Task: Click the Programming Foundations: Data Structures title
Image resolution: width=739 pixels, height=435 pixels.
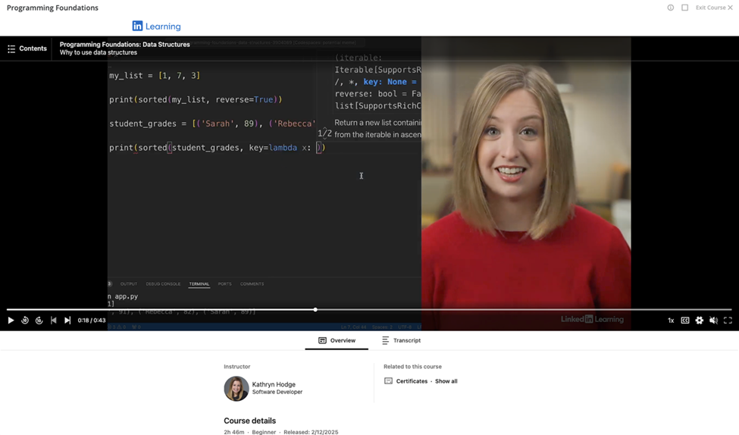Action: (x=124, y=44)
